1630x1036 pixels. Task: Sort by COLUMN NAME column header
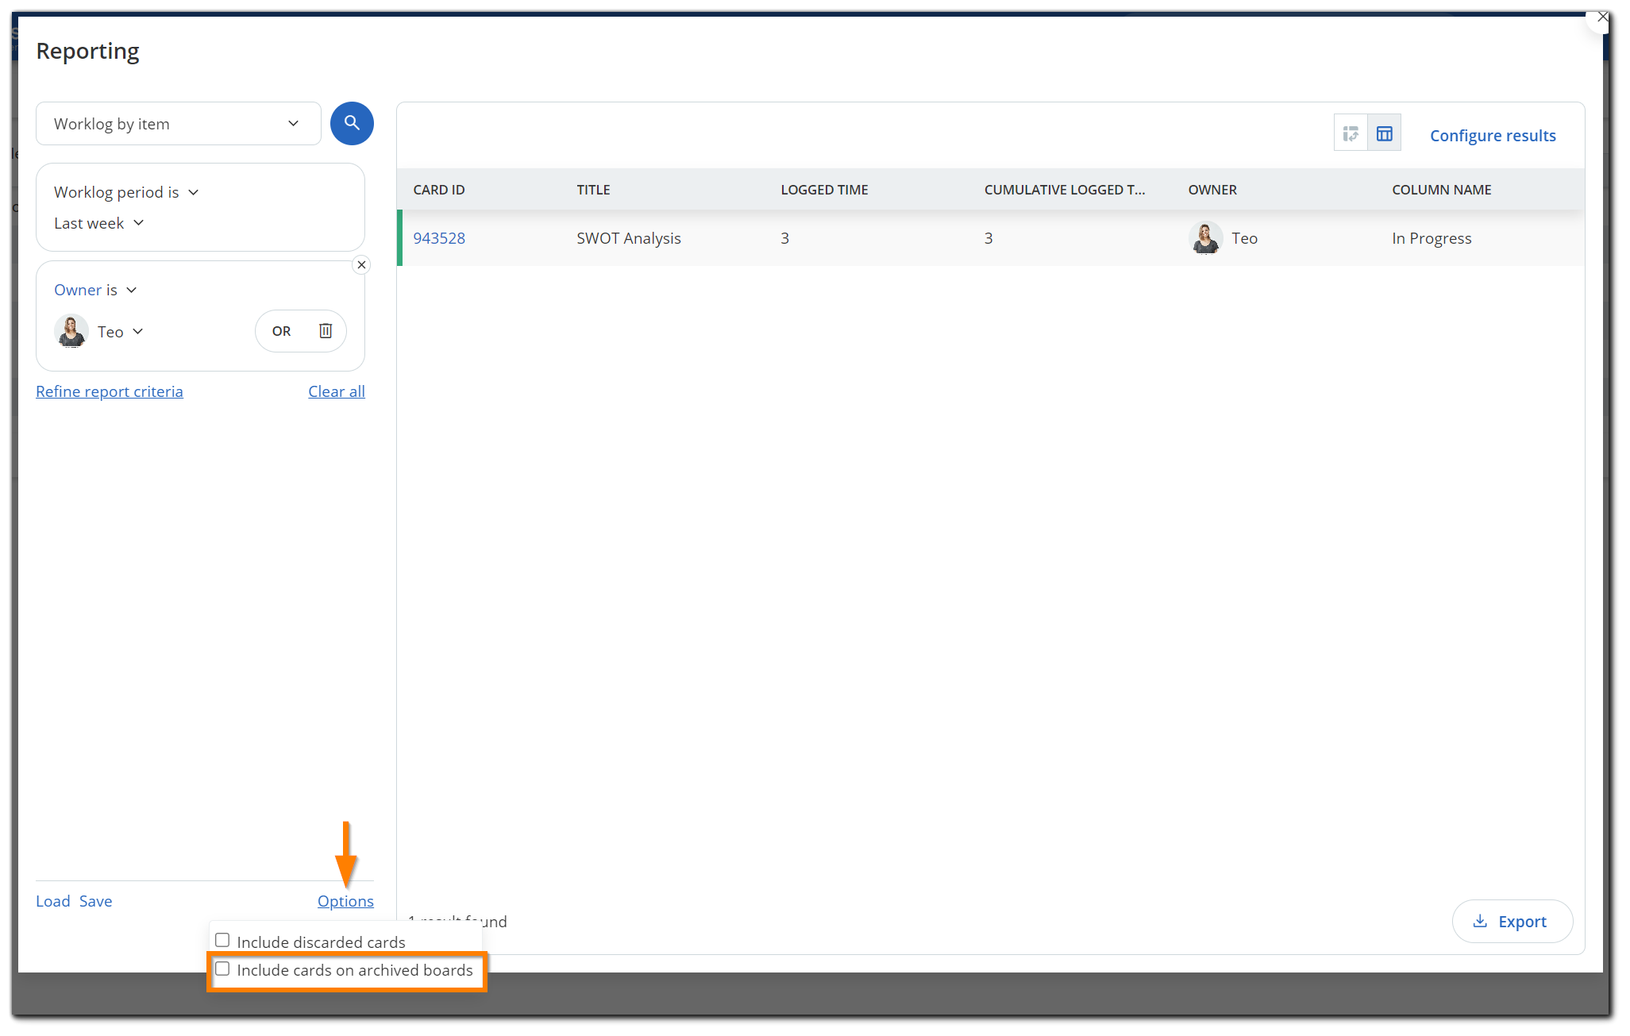coord(1441,190)
